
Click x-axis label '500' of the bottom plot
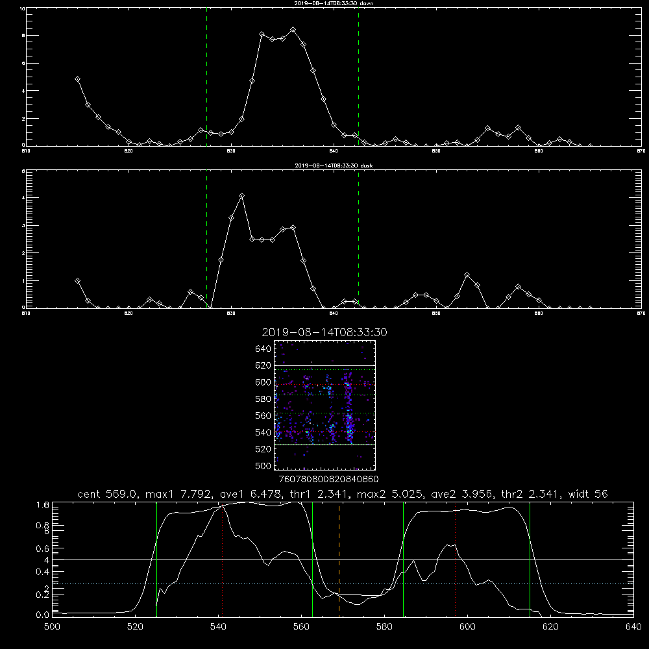[52, 627]
